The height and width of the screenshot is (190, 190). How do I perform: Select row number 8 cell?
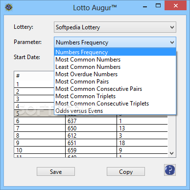pos(40,135)
